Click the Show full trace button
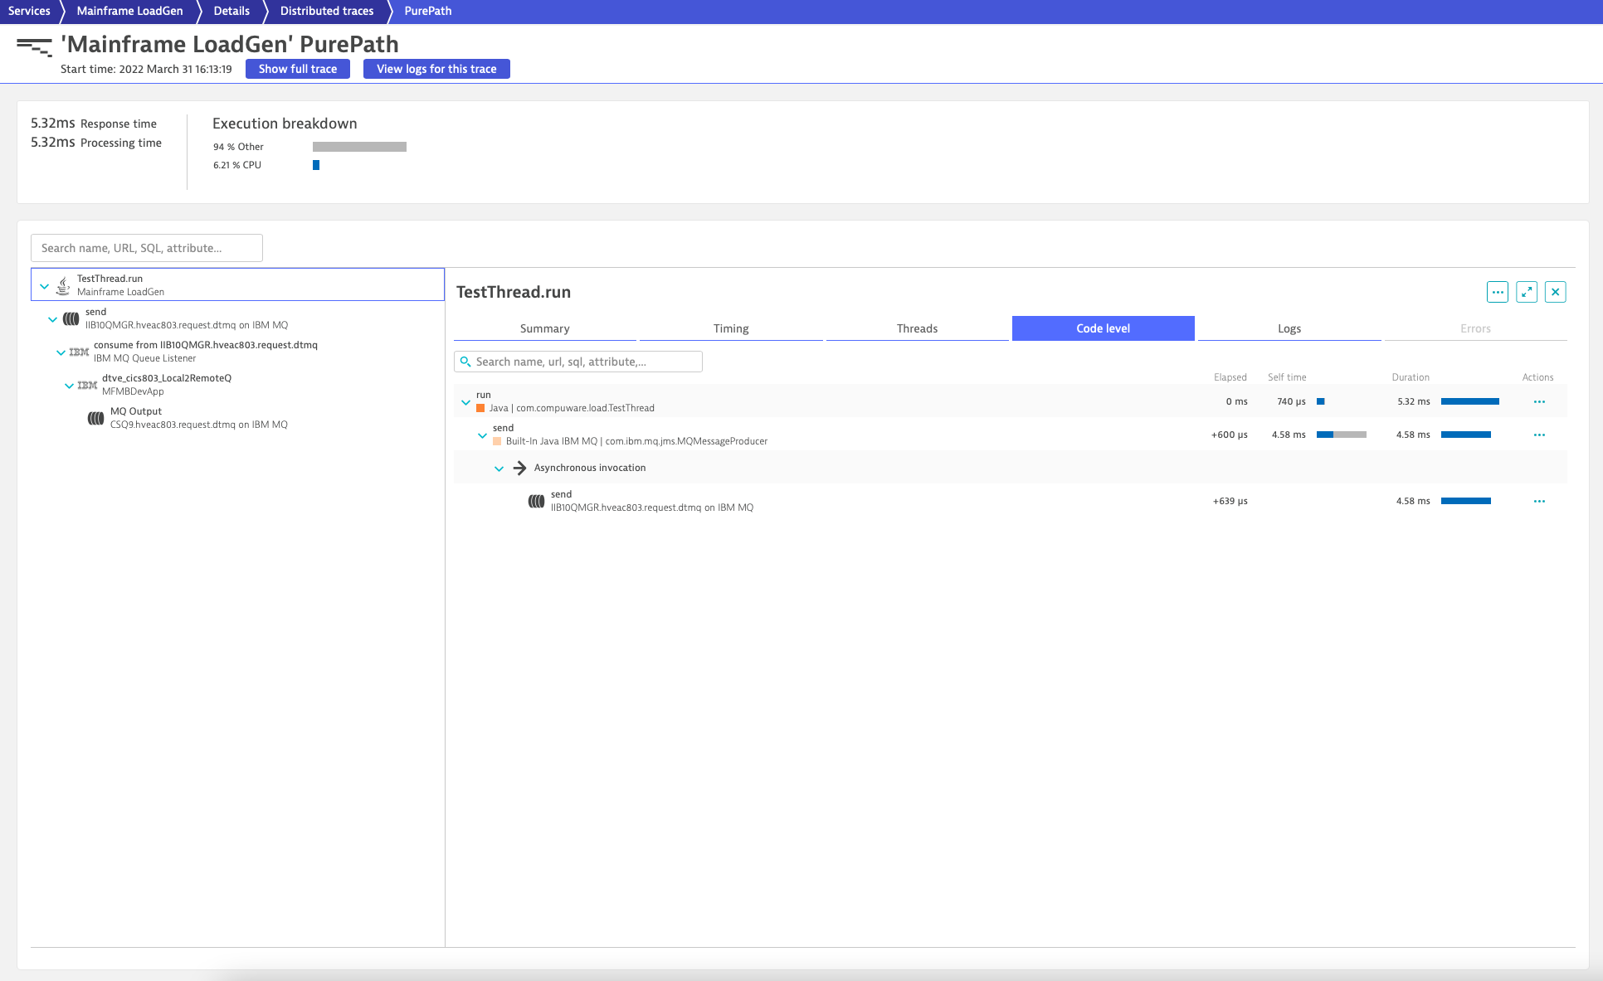The height and width of the screenshot is (981, 1603). click(x=298, y=69)
